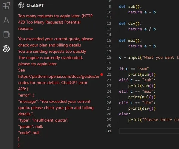Click the 'print(mul())' code line
The width and height of the screenshot is (179, 149).
(x=142, y=97)
